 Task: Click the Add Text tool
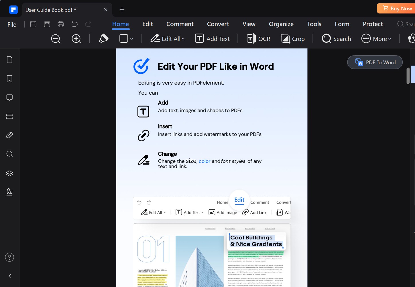(x=213, y=39)
